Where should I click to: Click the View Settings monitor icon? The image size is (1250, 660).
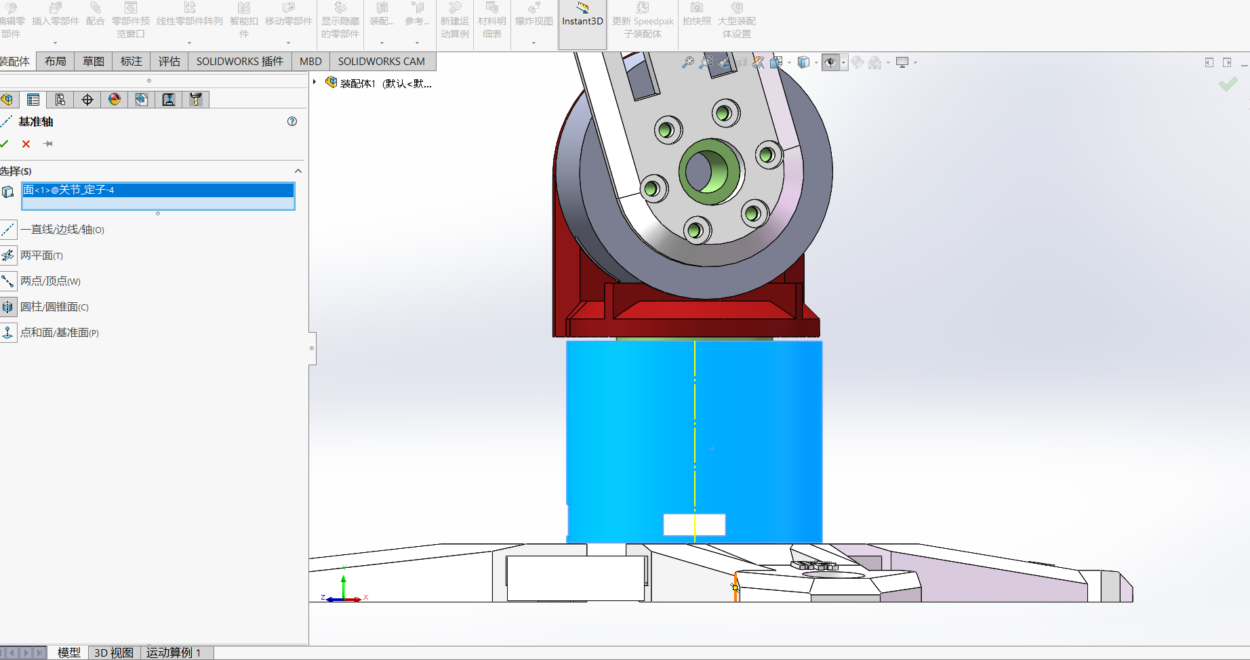[x=902, y=62]
